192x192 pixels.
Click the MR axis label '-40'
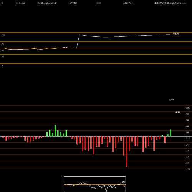click(187, 151)
